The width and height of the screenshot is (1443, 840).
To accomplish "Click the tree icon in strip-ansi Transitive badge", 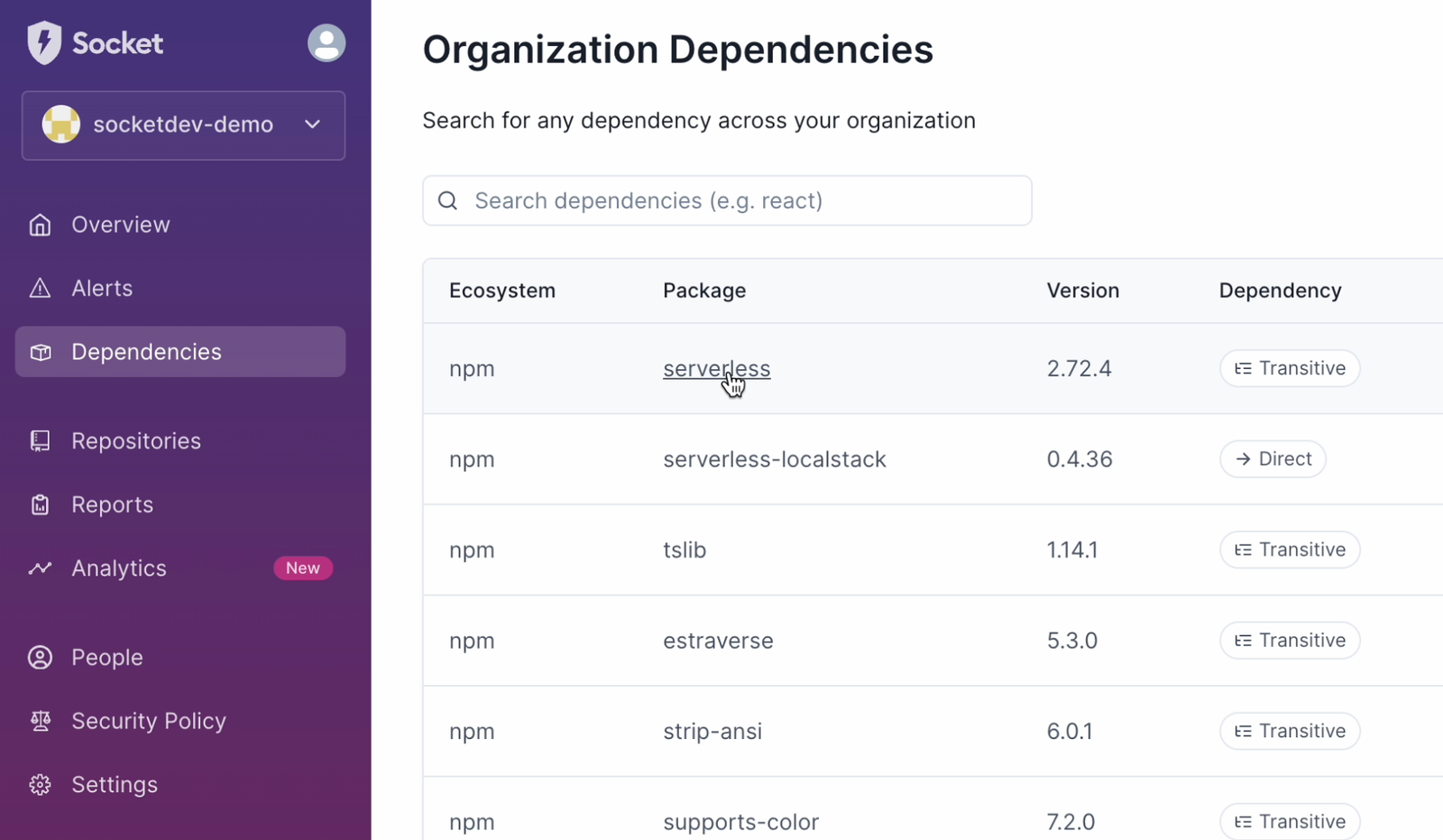I will [x=1243, y=731].
